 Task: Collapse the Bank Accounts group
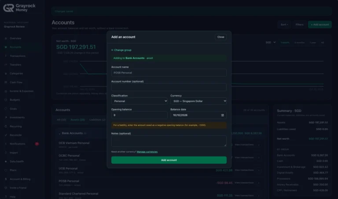pos(59,133)
